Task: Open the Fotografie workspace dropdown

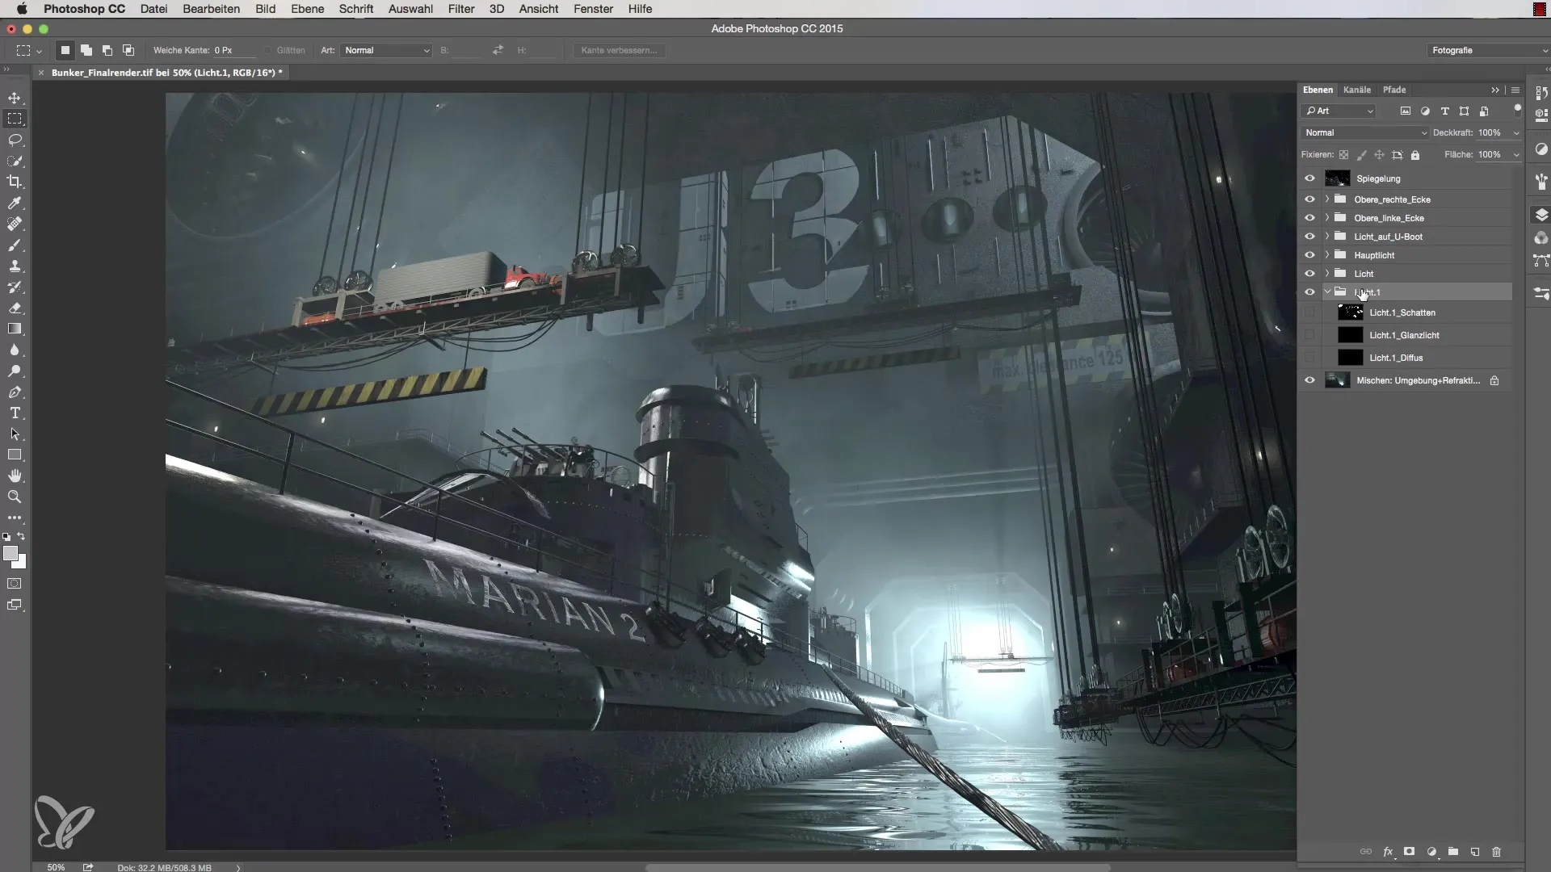Action: [1488, 50]
